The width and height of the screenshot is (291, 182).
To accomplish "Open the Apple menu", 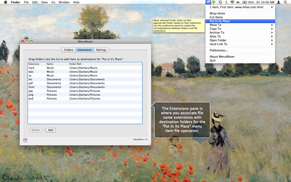I will [x=5, y=2].
